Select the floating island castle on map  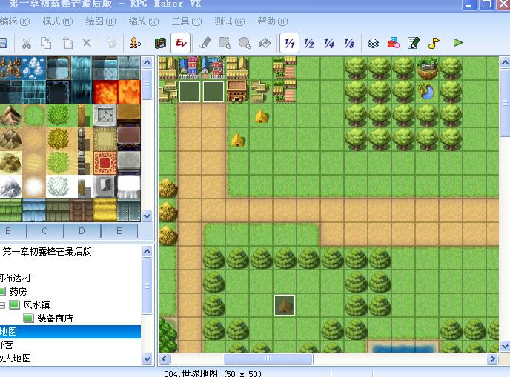tap(427, 68)
